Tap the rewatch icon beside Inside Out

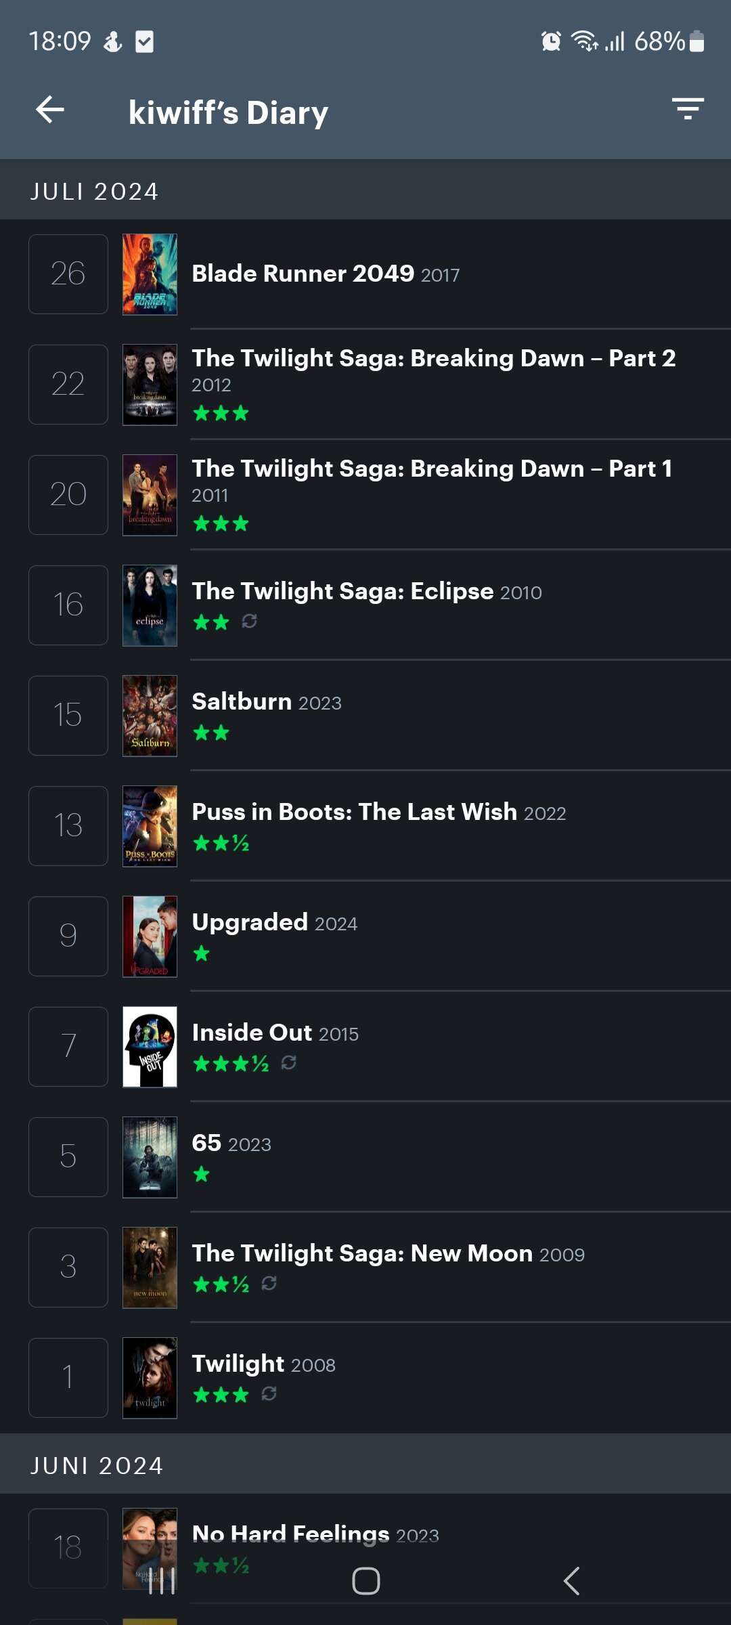click(x=288, y=1062)
